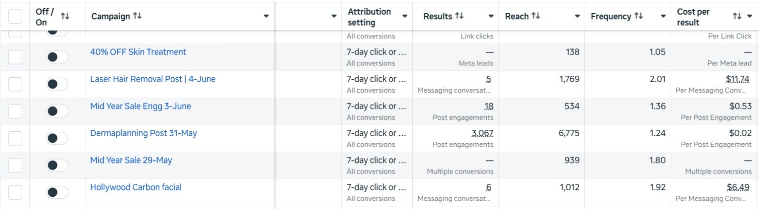Click the sort arrows beside the Campaign header
Image resolution: width=759 pixels, height=209 pixels.
(137, 16)
